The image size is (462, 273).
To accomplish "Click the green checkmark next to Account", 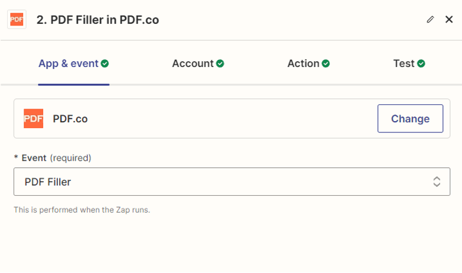I will coord(220,64).
